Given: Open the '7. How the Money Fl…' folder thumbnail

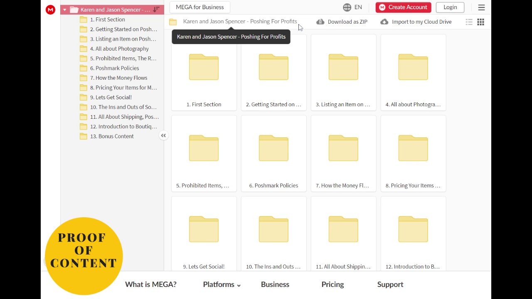Looking at the screenshot, I should click(x=344, y=154).
